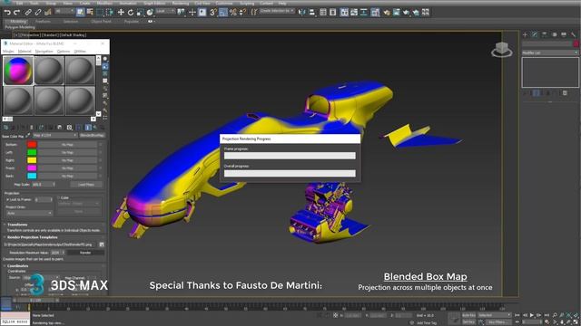Switch to the Modeling ribbon tab

18,22
